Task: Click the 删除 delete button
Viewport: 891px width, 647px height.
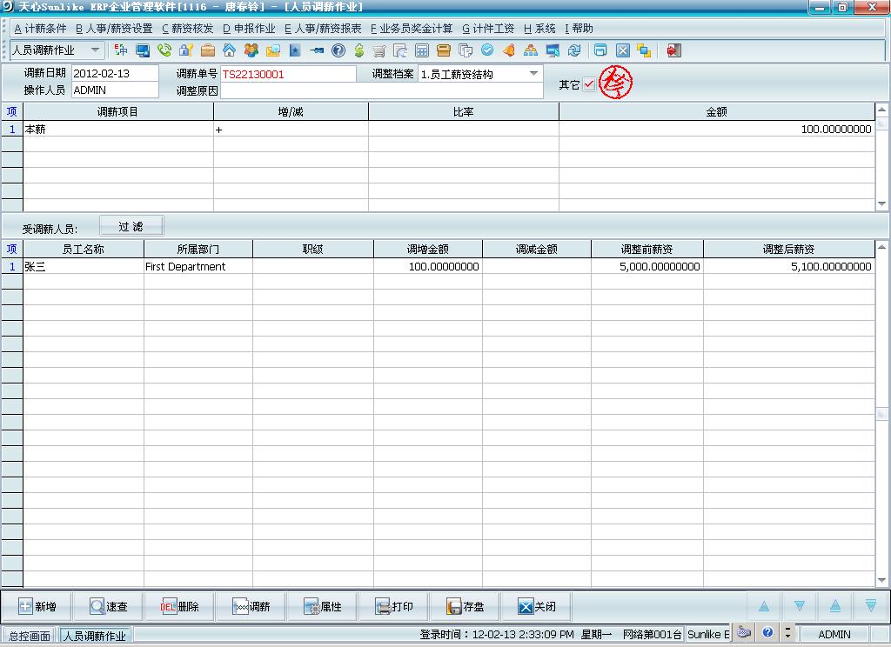Action: 180,607
